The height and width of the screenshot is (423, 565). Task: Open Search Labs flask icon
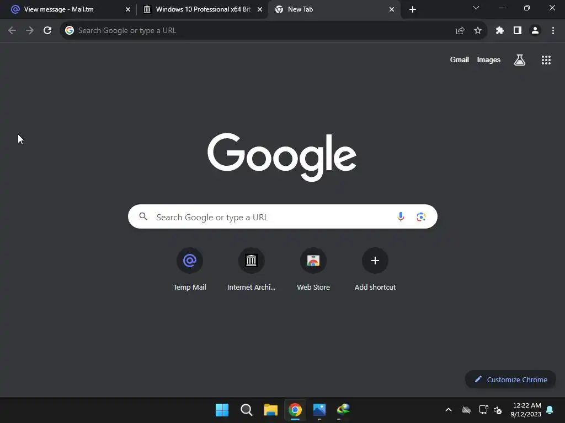click(x=520, y=60)
